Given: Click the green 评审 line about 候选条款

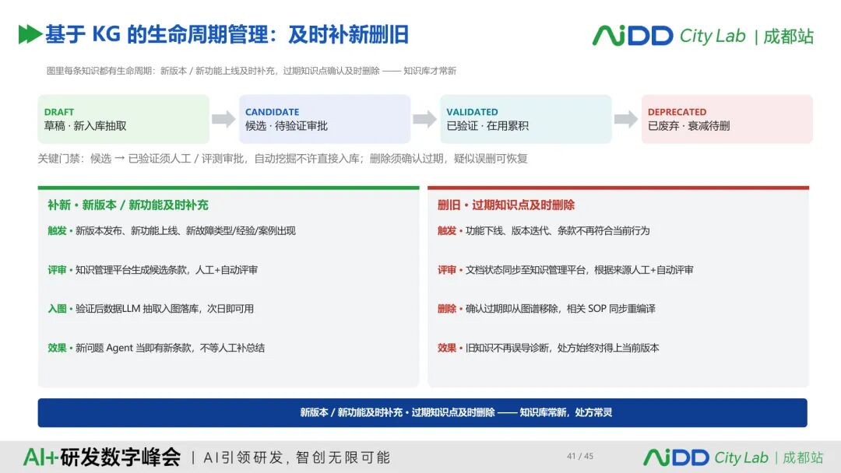Looking at the screenshot, I should tap(153, 270).
